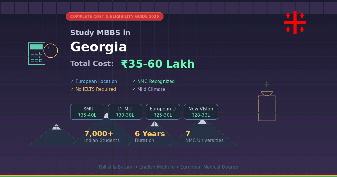Viewport: 337px width, 177px height.
Task: Select the cap above the TSMU card
Action: [106, 115]
